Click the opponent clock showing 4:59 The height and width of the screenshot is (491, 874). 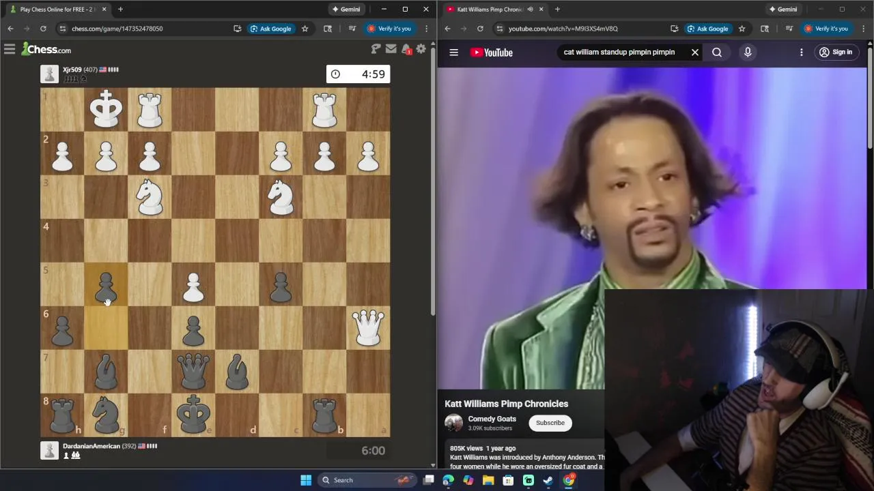(358, 74)
